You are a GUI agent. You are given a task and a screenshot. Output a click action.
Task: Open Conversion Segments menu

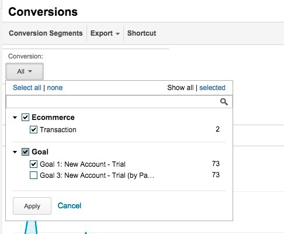tap(46, 33)
